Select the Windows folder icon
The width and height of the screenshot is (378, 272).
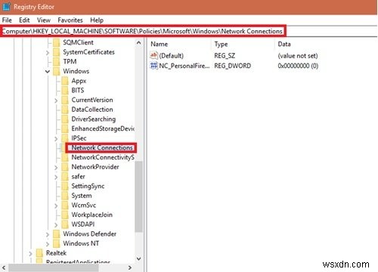57,71
